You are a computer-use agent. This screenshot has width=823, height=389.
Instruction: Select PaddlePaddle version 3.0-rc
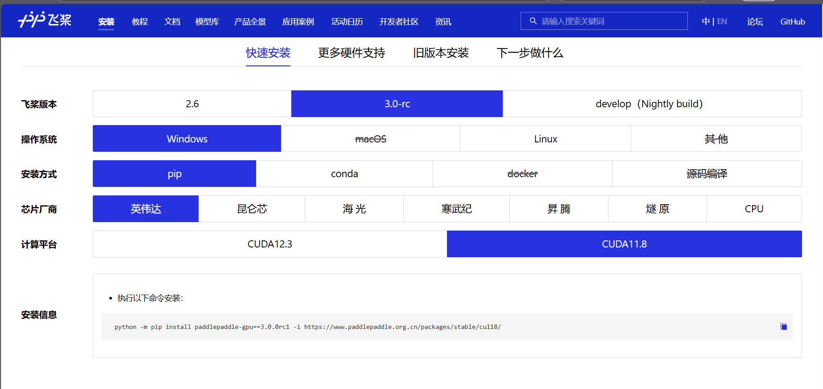[x=397, y=104]
